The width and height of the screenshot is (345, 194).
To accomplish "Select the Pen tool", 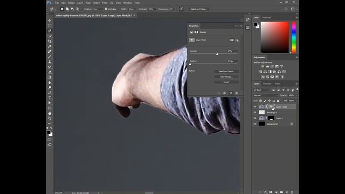I will pos(50,93).
